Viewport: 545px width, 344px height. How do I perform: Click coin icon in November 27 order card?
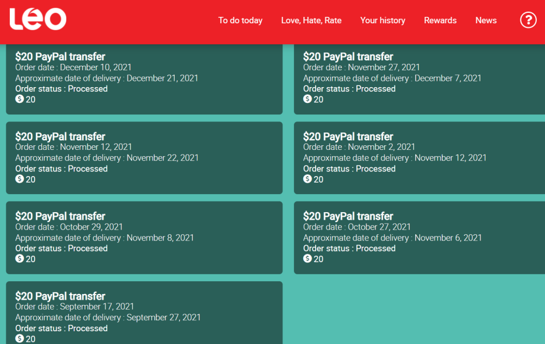(307, 99)
